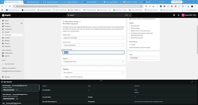Image resolution: width=198 pixels, height=105 pixels.
Task: Open Home in the Shopify sidebar
Action: 6,21
